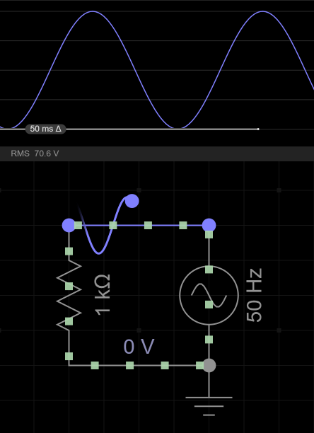Click the first peak of the waveform
Viewport: 314px width, 433px height.
[x=93, y=11]
